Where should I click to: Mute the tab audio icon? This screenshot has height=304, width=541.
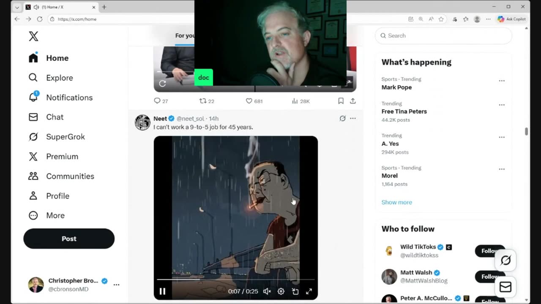point(36,7)
